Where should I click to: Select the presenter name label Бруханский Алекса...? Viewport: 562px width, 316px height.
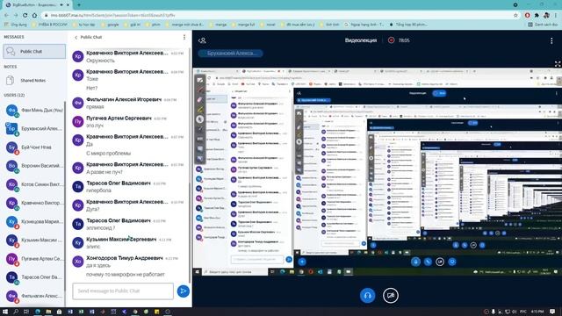(x=230, y=54)
